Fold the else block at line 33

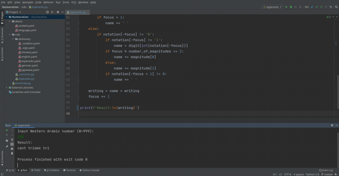(79, 29)
